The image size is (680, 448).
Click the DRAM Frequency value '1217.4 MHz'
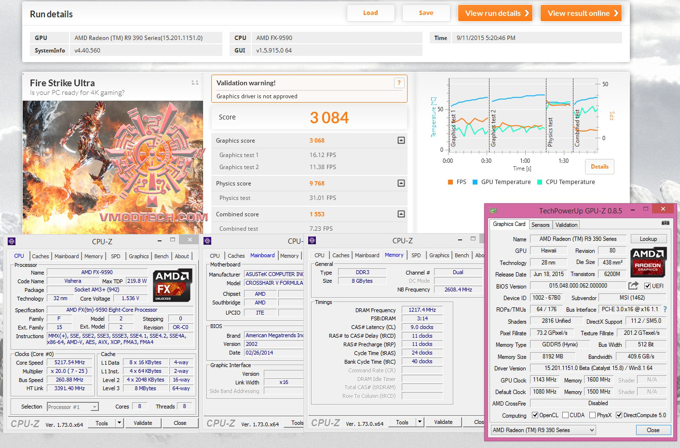pyautogui.click(x=422, y=310)
